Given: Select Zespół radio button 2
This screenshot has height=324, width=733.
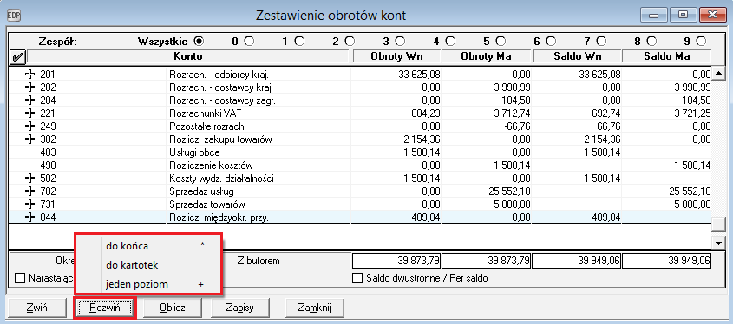Looking at the screenshot, I should tap(350, 41).
